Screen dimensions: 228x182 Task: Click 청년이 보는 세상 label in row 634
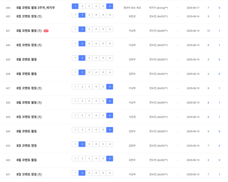tap(132, 8)
